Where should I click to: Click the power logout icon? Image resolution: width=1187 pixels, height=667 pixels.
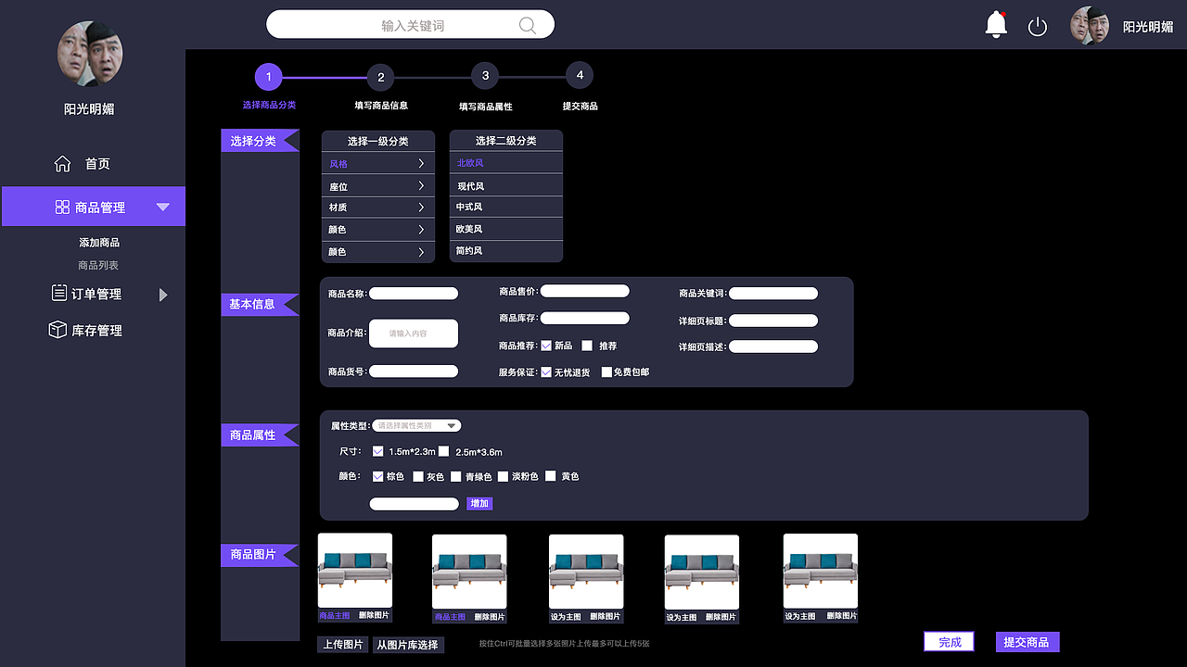coord(1038,25)
